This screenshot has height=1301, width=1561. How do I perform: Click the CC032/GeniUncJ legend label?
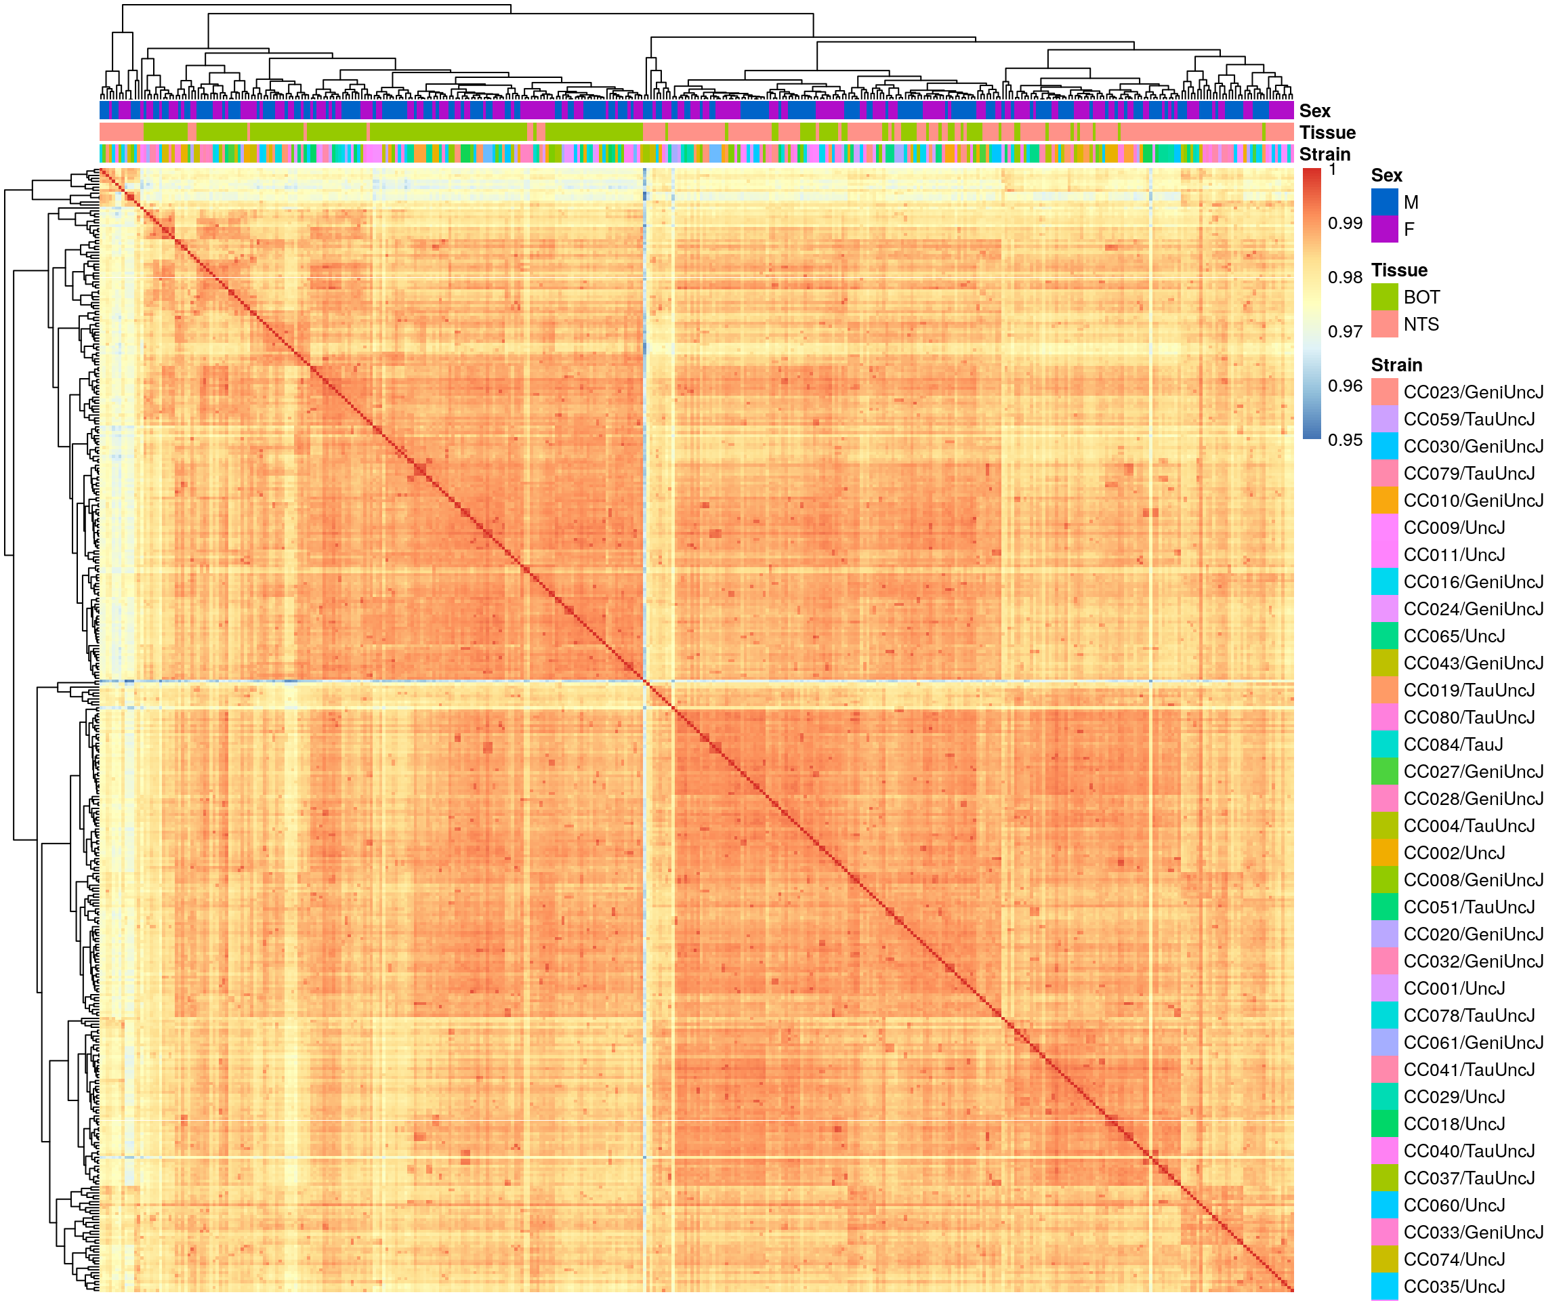[x=1474, y=962]
